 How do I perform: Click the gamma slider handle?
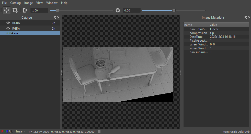pyautogui.click(x=57, y=10)
